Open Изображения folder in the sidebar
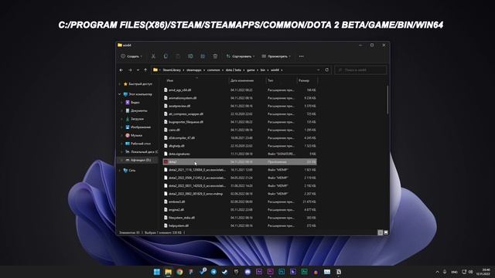 coord(138,127)
